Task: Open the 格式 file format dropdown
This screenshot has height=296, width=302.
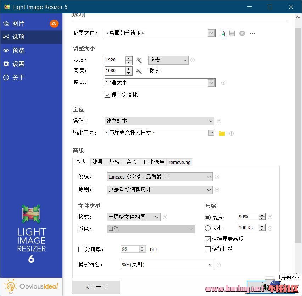Action: tap(157, 217)
